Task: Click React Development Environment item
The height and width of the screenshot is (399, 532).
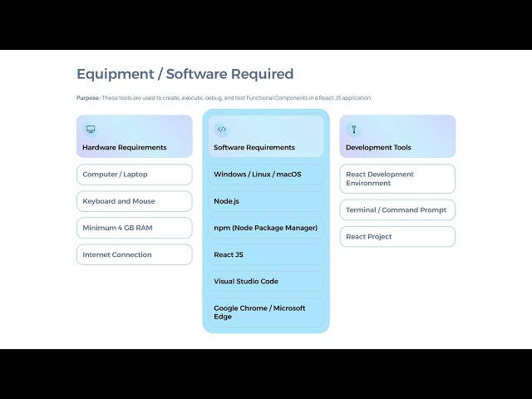Action: coord(397,179)
